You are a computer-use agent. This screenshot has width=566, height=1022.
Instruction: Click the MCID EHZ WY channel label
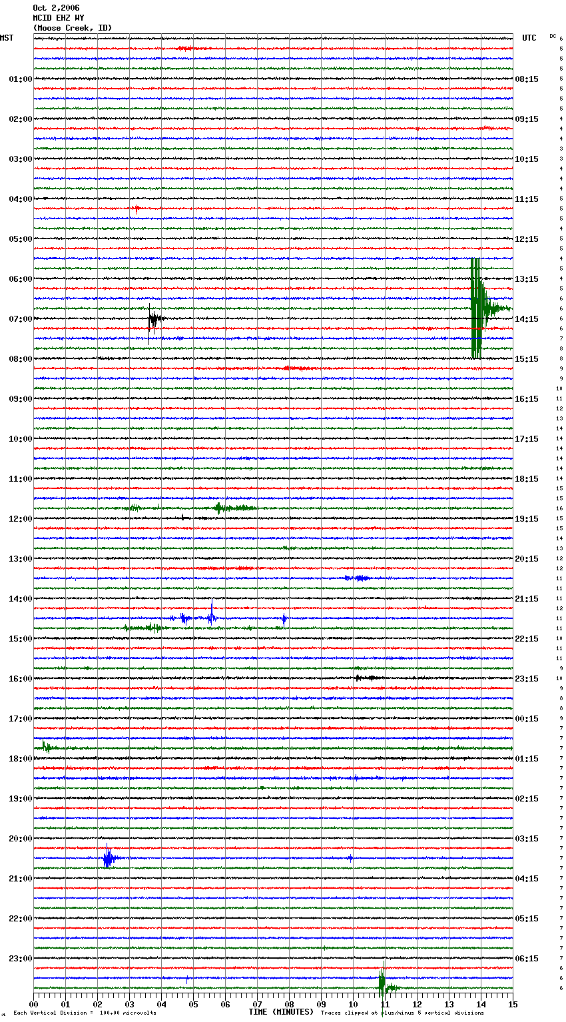click(59, 18)
